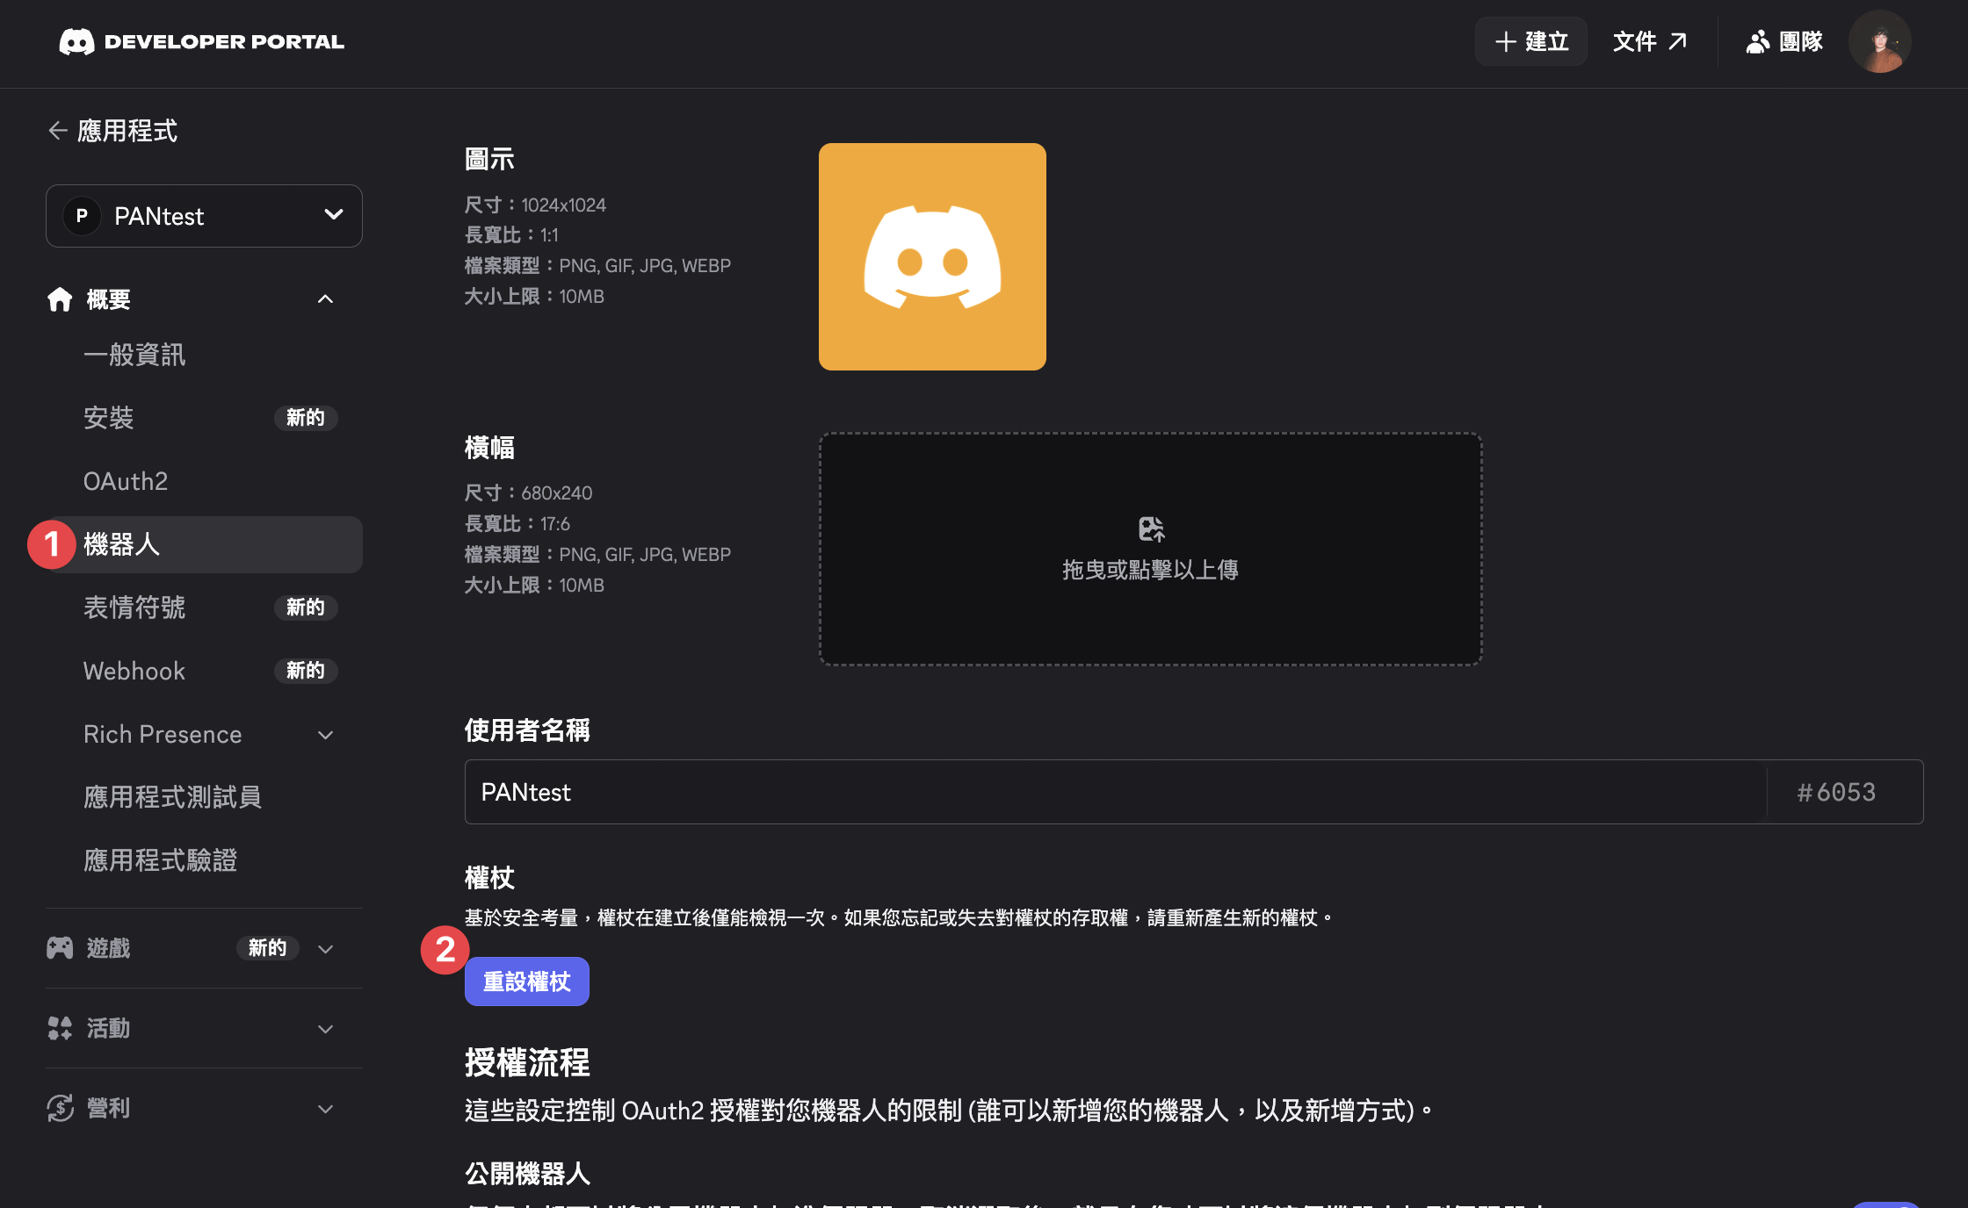Click the 重設權杖 button
The height and width of the screenshot is (1208, 1968).
coord(526,981)
